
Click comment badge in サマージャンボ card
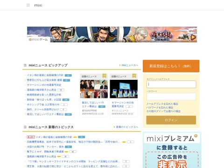(x=129, y=106)
